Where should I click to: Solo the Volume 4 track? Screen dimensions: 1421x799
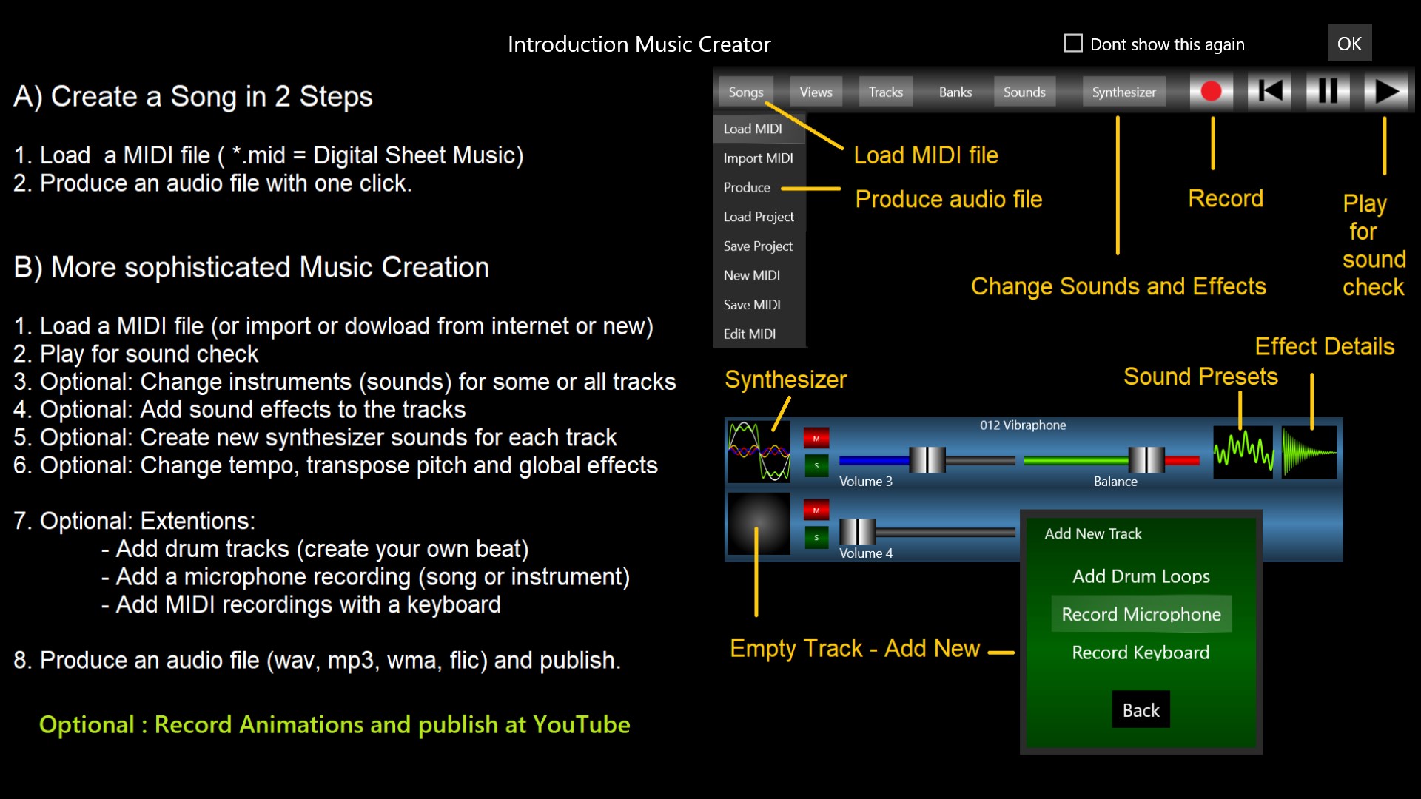point(816,537)
